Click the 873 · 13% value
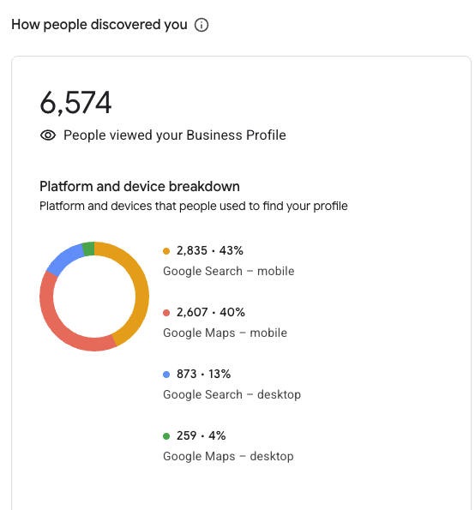The height and width of the screenshot is (510, 475). click(203, 374)
